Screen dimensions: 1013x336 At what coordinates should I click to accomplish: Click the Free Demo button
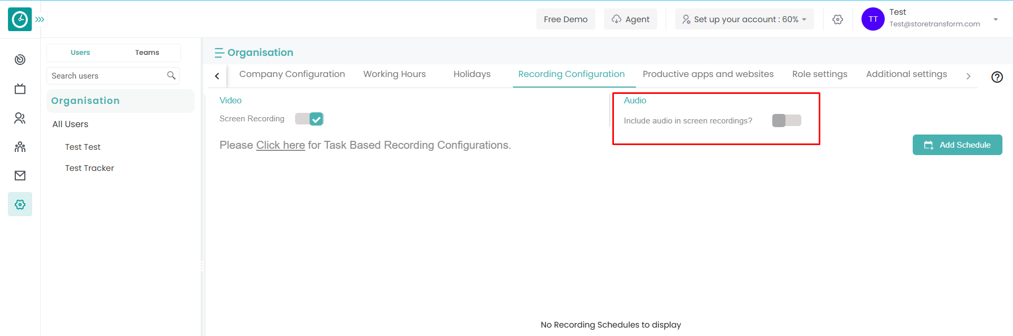pos(566,19)
